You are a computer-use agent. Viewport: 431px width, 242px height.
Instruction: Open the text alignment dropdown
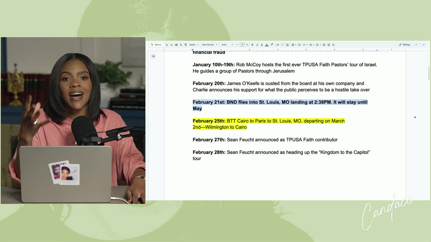pos(294,45)
